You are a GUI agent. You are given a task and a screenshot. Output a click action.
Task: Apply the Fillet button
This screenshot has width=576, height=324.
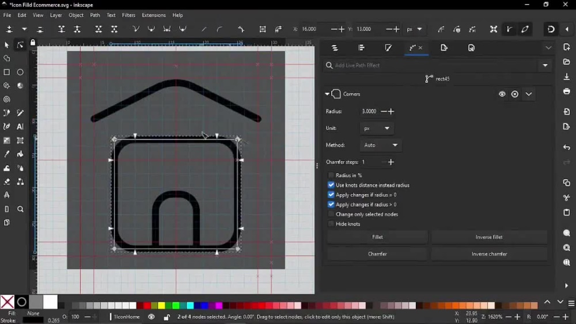click(377, 237)
